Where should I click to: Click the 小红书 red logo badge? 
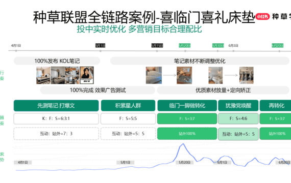coord(262,17)
